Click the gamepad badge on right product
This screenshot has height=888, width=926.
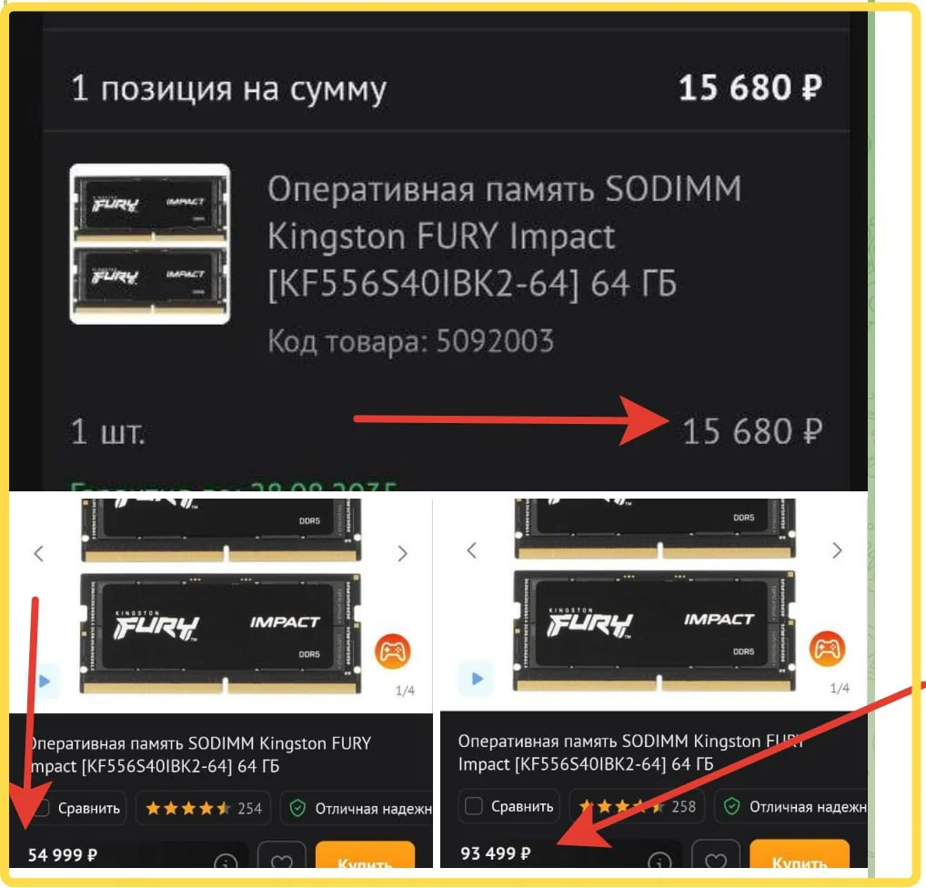pyautogui.click(x=827, y=648)
